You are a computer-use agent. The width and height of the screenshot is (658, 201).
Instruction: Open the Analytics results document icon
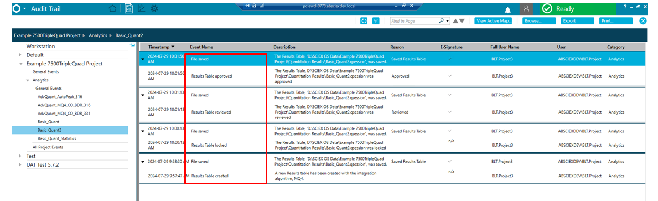pyautogui.click(x=129, y=8)
